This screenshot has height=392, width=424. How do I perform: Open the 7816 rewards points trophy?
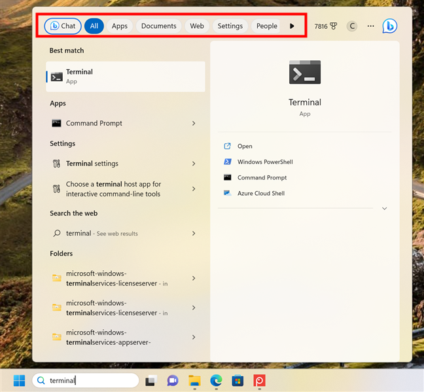tap(326, 26)
